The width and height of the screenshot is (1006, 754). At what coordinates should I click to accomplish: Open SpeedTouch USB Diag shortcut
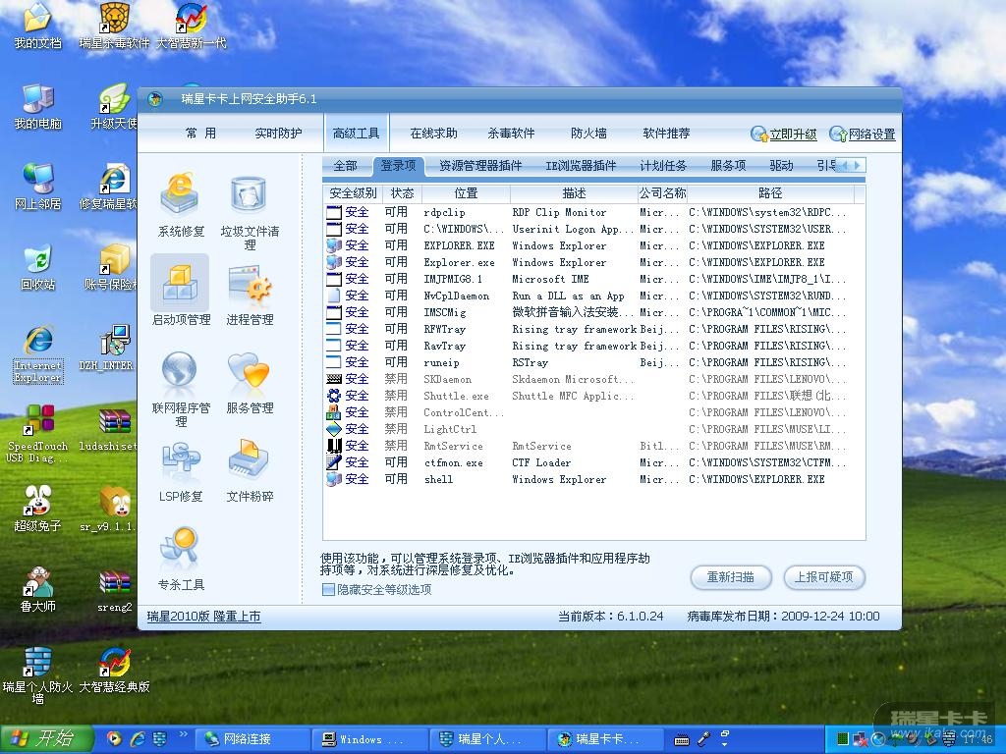pyautogui.click(x=38, y=434)
